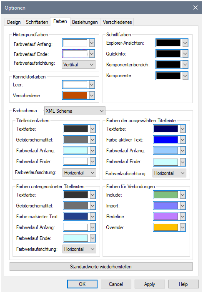The image size is (203, 293).
Task: Open the Verschiedenes tab
Action: point(118,22)
